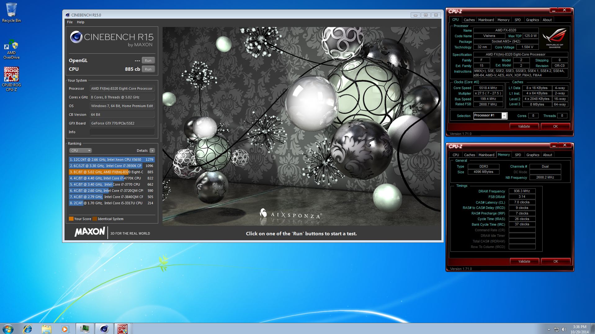Click the MAXON logo in the footer
Image resolution: width=595 pixels, height=334 pixels.
pyautogui.click(x=90, y=232)
